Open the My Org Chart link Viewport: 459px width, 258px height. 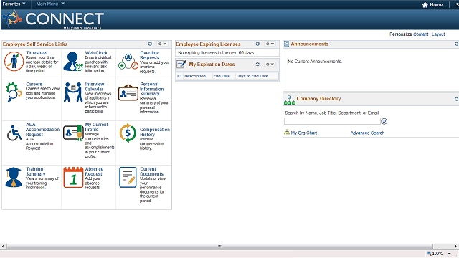tap(304, 133)
